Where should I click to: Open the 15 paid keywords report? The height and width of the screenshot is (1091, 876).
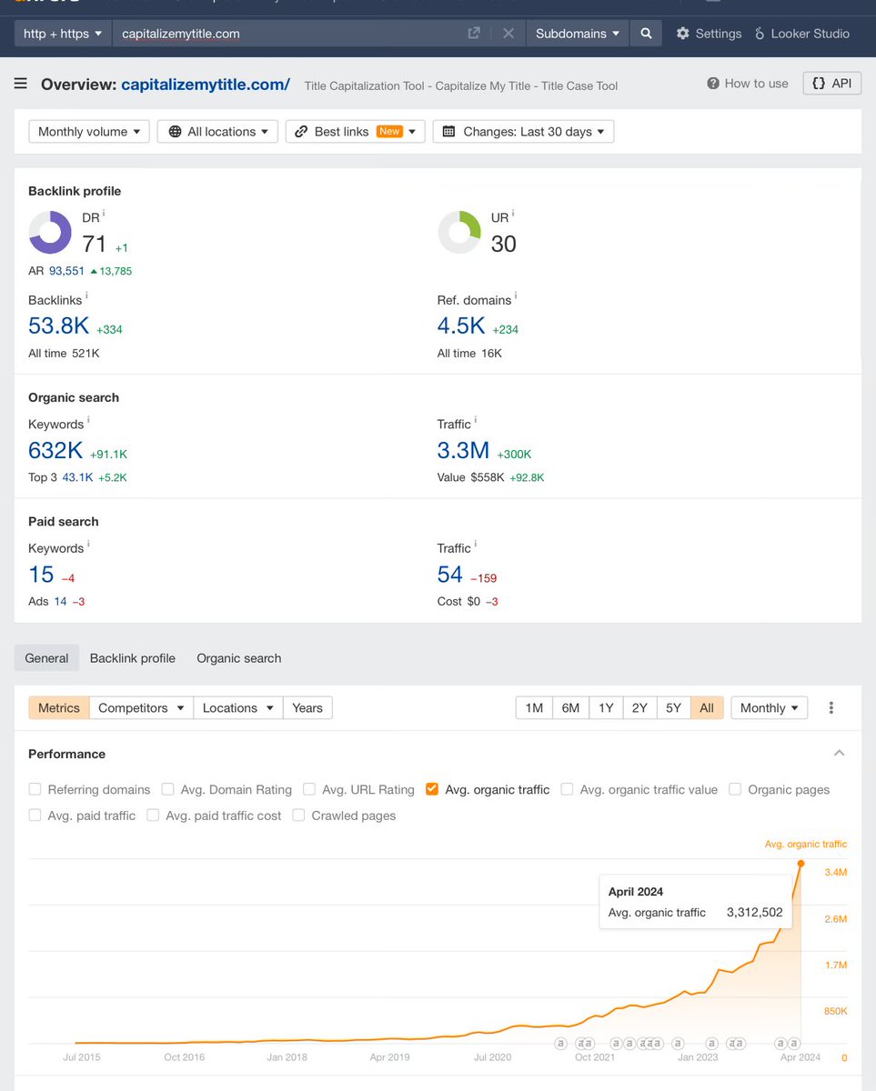pos(41,574)
